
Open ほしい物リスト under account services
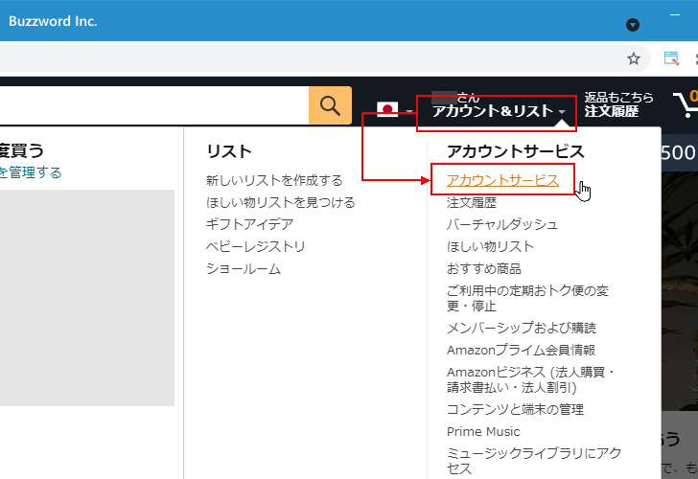(490, 246)
